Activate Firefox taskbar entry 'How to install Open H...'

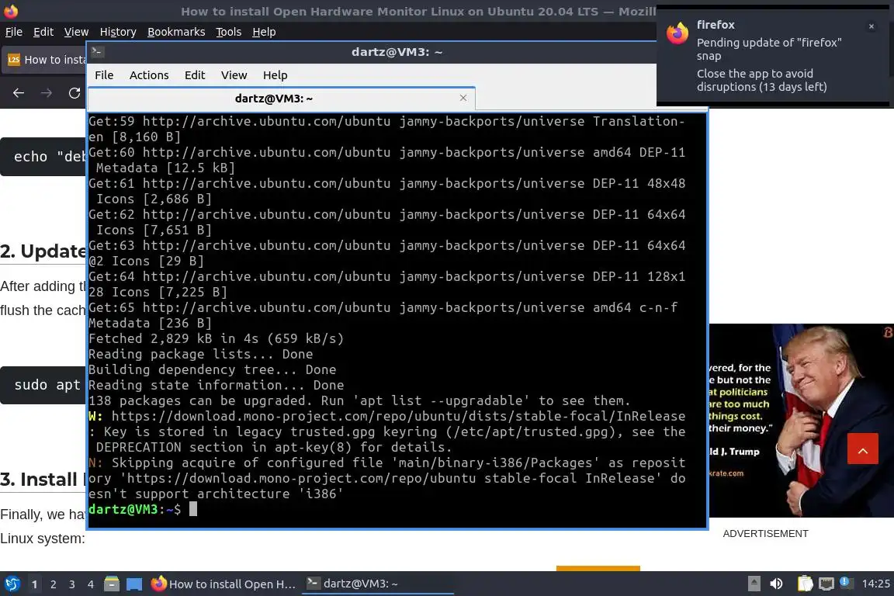point(223,584)
